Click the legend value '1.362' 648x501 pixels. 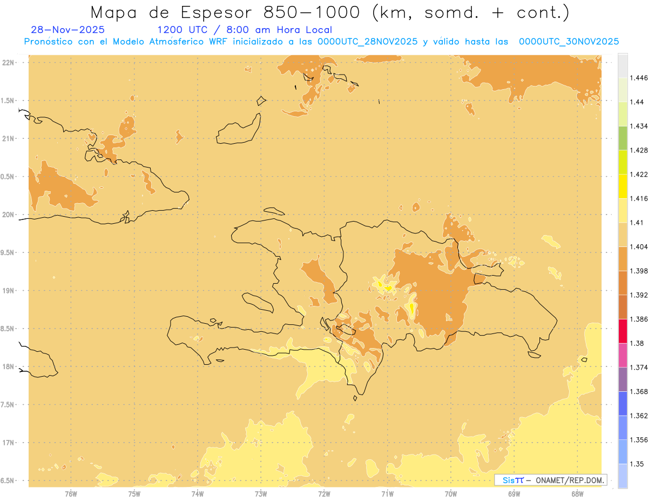(638, 416)
